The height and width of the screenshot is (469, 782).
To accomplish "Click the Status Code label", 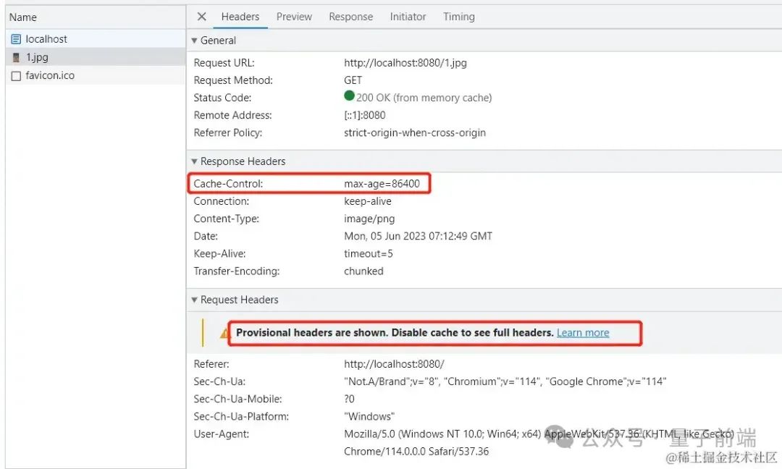I will [x=222, y=98].
